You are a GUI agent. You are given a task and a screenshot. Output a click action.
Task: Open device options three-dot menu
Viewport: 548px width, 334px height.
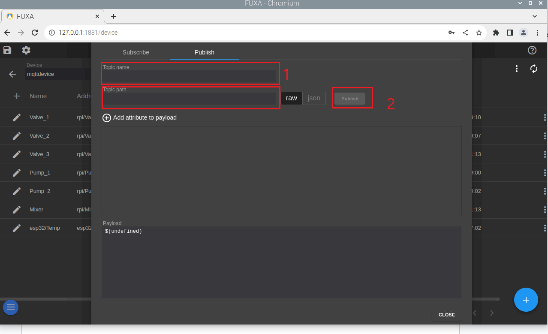click(x=517, y=69)
